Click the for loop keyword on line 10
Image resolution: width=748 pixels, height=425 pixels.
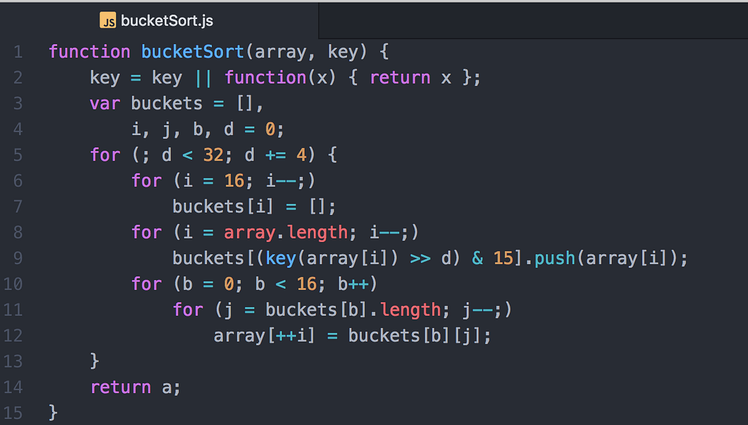point(146,283)
